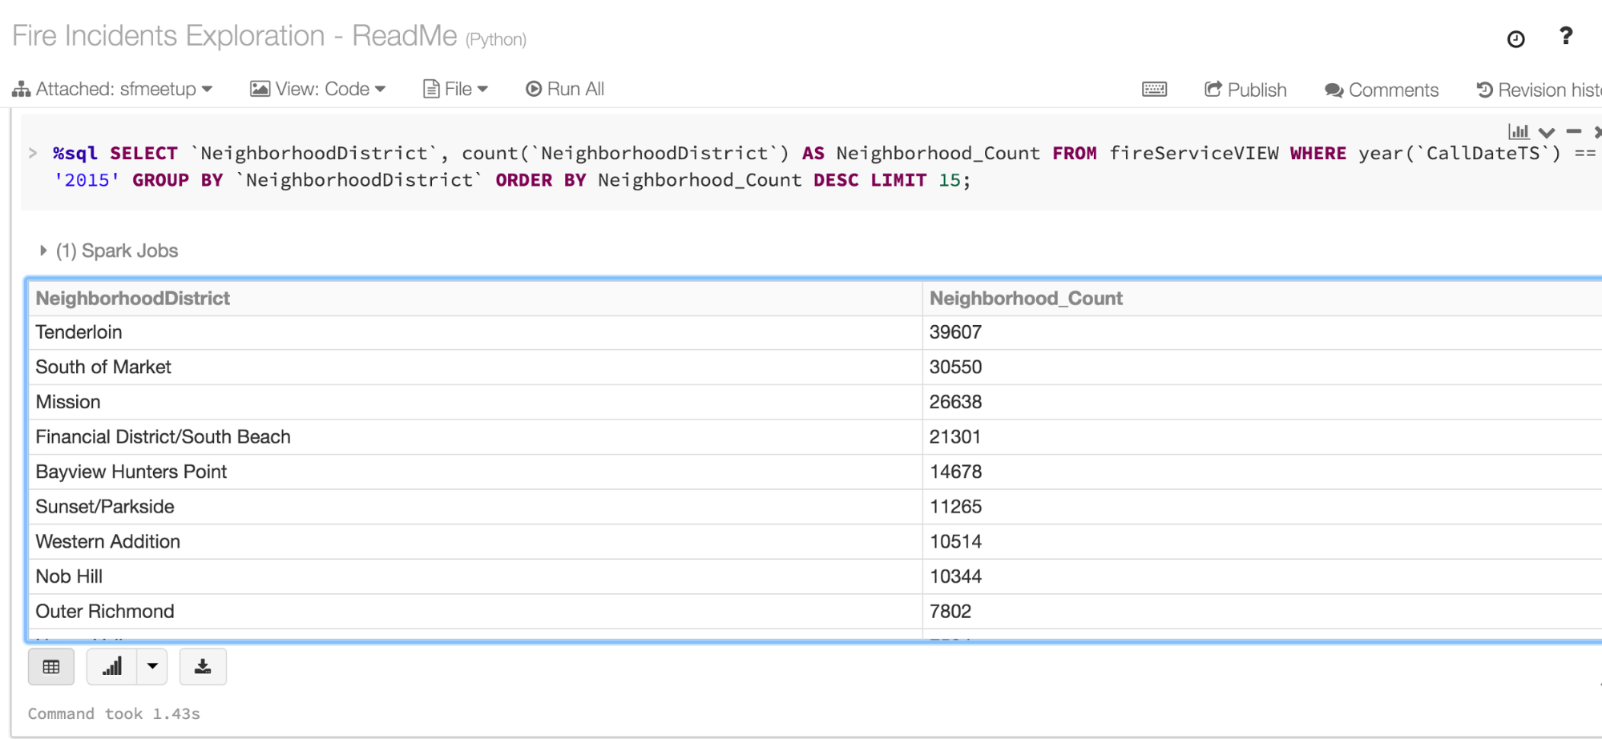Switch to table view of results
Viewport: 1602px width, 739px height.
point(51,667)
